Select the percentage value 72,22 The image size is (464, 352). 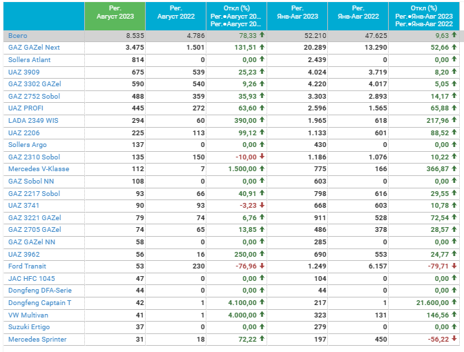pyautogui.click(x=247, y=340)
